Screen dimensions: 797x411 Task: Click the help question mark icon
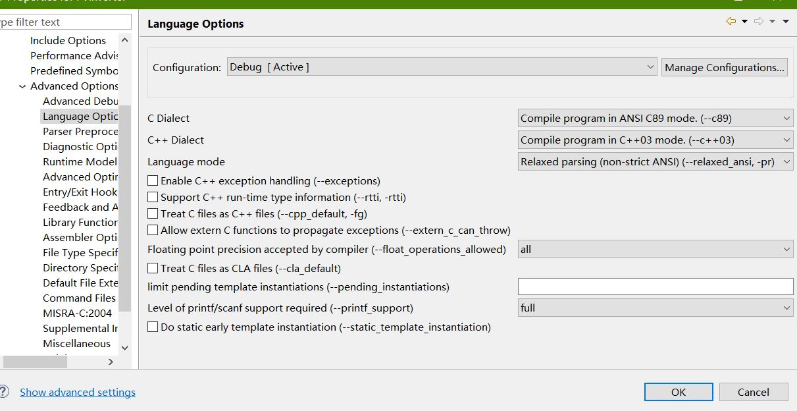[4, 392]
